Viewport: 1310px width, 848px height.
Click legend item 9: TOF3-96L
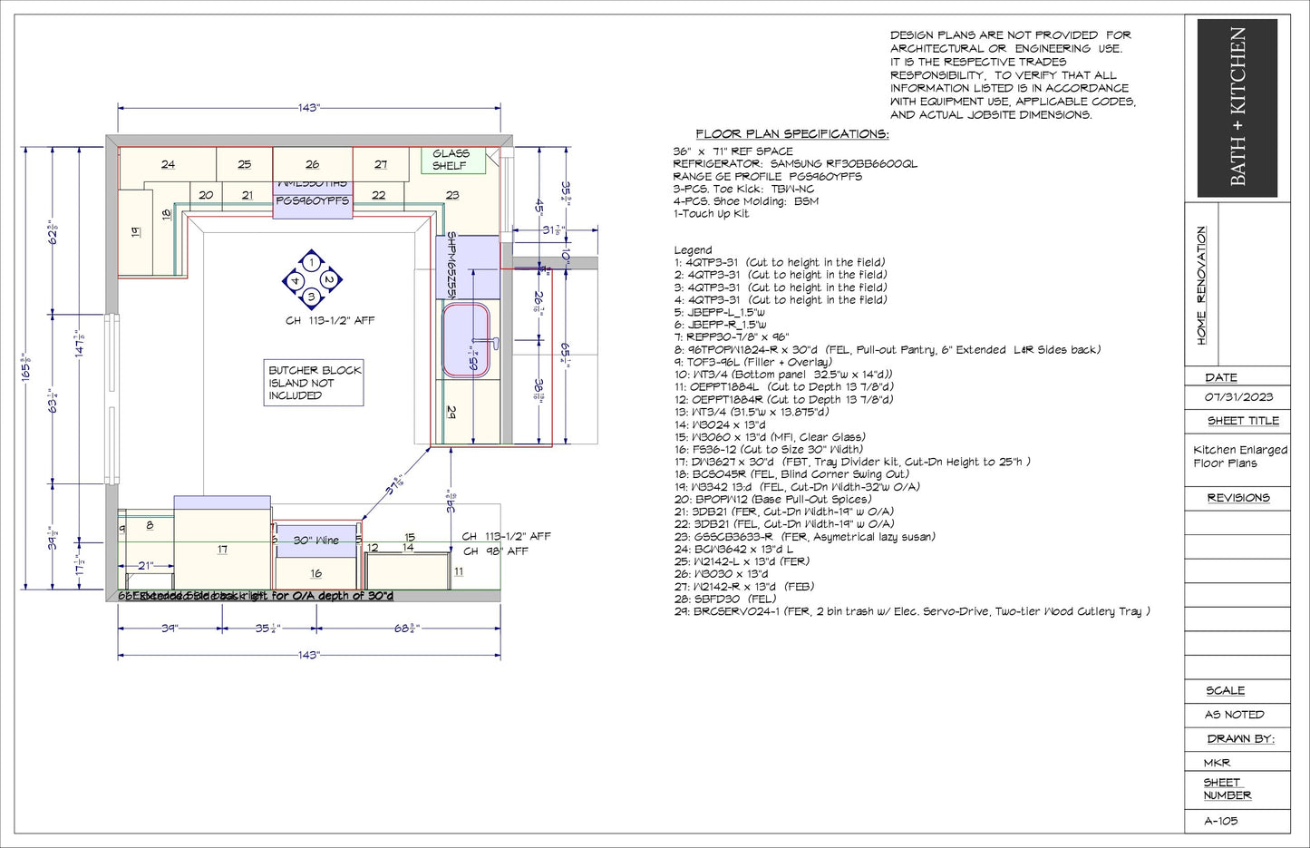pos(752,362)
